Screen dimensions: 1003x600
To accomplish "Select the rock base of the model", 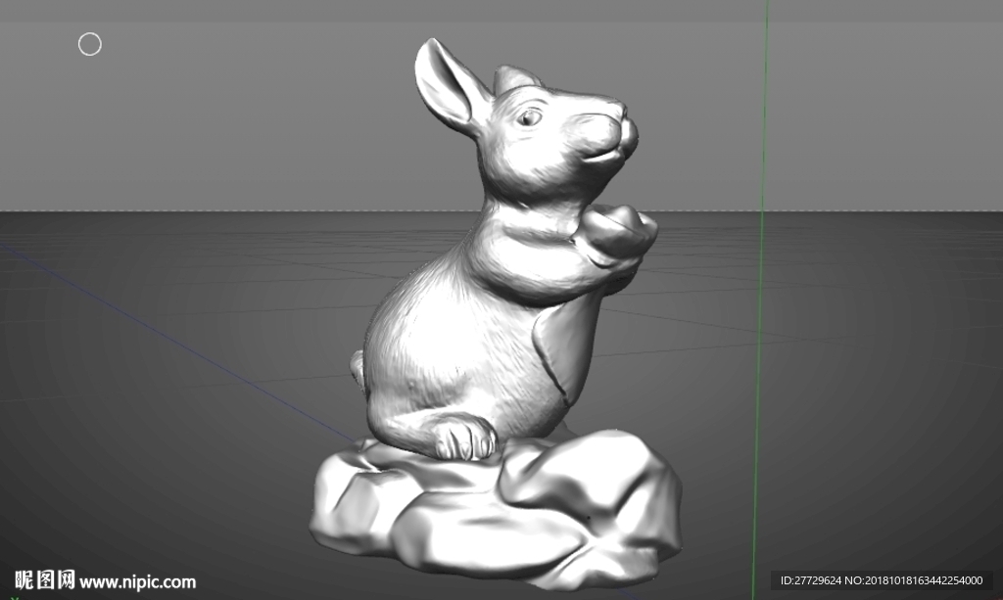I will coord(496,508).
